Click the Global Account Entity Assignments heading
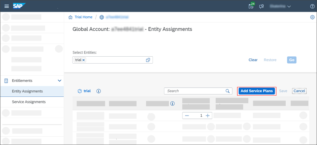Viewport: 317px width, 145px height. [132, 29]
